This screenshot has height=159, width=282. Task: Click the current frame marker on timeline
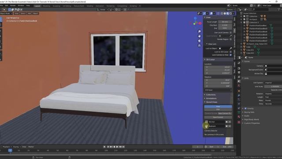click(10, 150)
